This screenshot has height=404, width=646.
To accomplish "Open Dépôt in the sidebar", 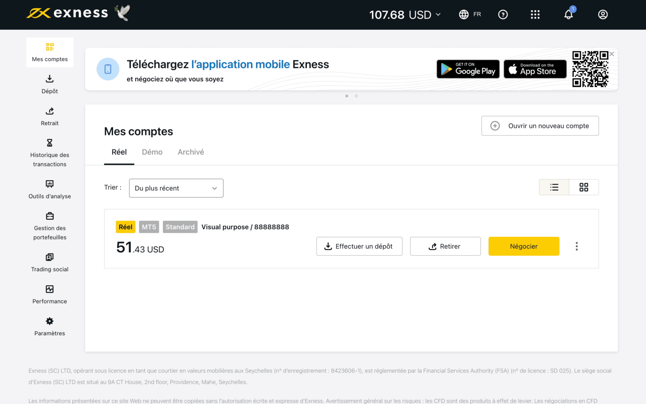I will (50, 84).
